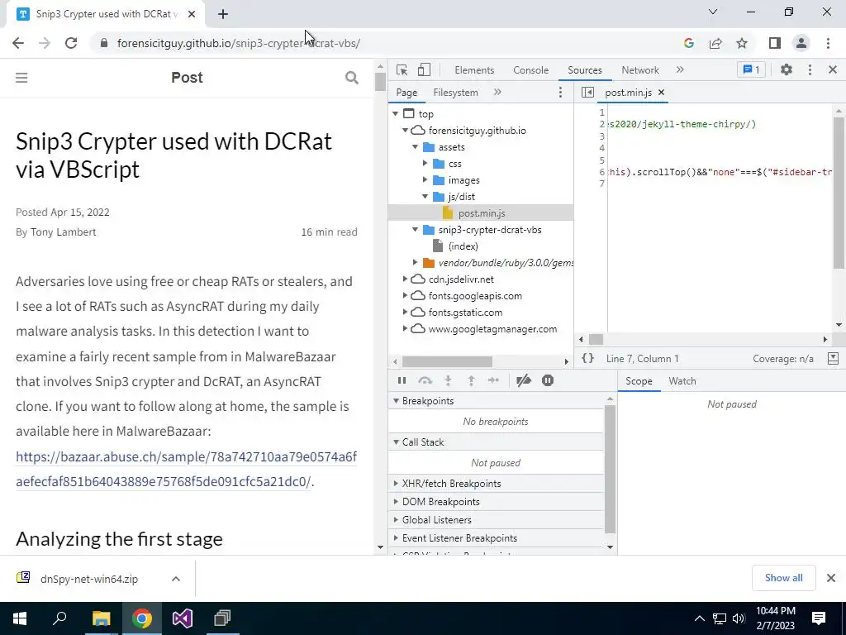Expand fonts.googleapis.com domain node
Viewport: 846px width, 635px height.
[x=405, y=296]
